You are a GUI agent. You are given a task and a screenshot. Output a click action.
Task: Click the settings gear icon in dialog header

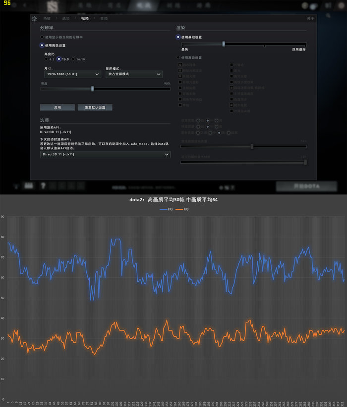(x=34, y=18)
